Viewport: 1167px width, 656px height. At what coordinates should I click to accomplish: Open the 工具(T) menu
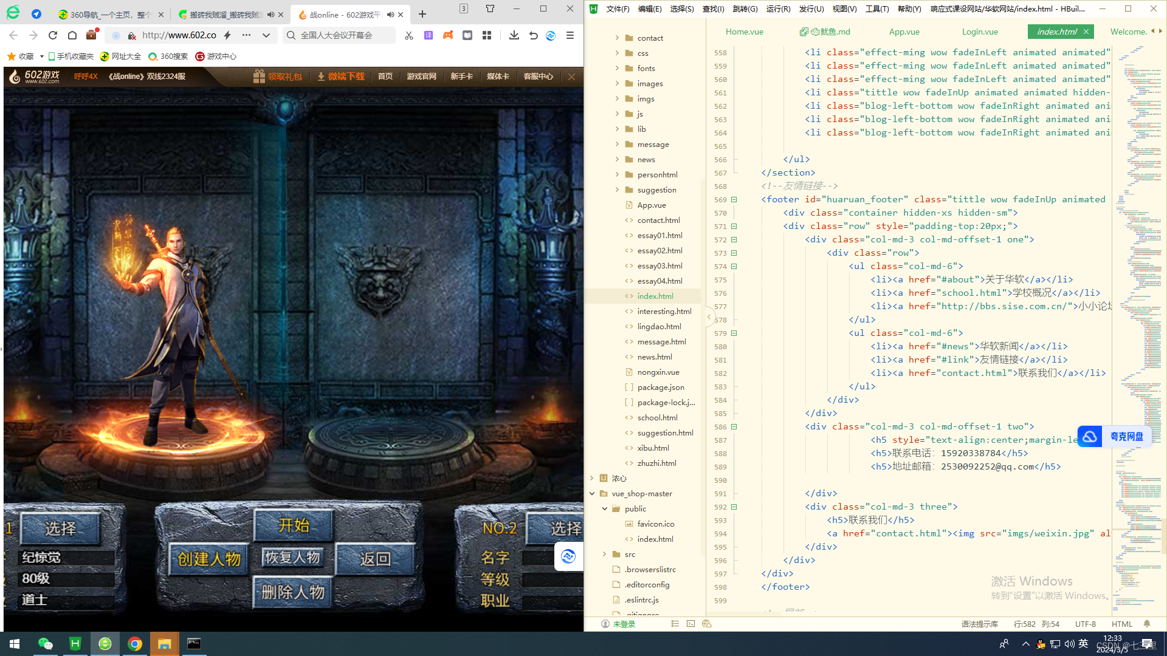tap(877, 9)
